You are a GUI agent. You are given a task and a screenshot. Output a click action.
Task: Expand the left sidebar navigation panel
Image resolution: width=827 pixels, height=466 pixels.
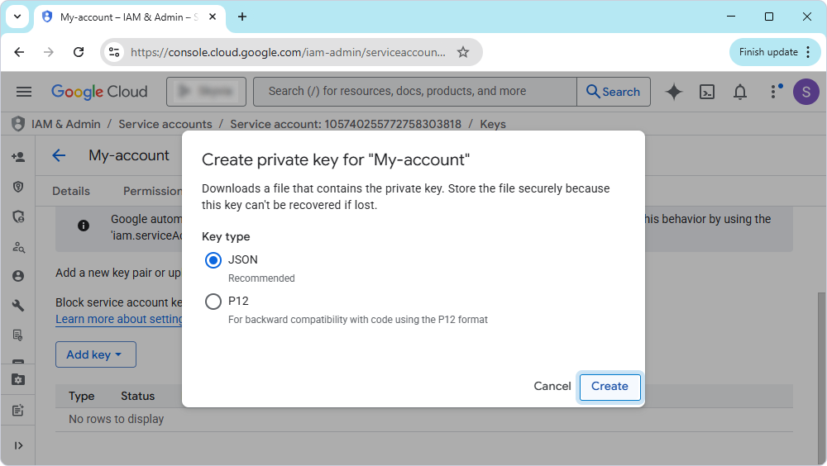point(18,445)
